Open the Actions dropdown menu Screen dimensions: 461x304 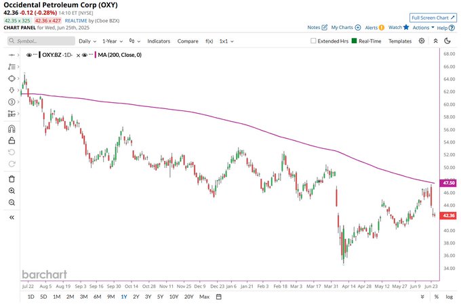click(423, 28)
